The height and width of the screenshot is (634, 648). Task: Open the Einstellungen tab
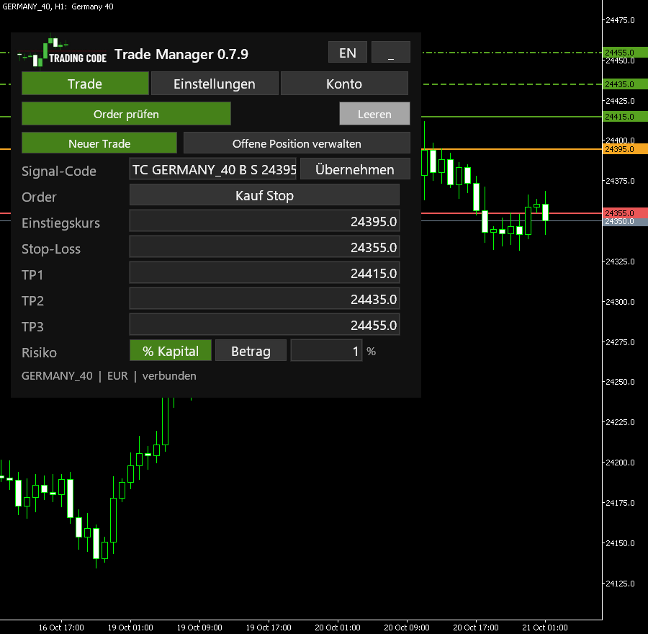click(215, 84)
